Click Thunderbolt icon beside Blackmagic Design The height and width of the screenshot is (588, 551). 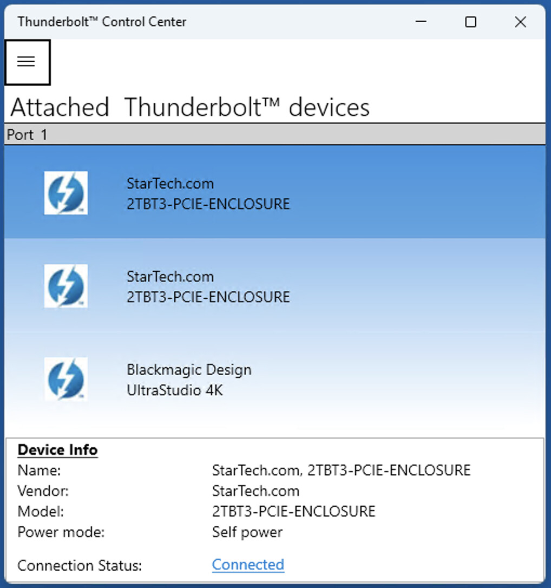(x=65, y=379)
